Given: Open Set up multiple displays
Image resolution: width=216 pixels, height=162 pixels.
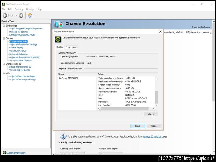Looking at the screenshot, I should click(x=21, y=60).
